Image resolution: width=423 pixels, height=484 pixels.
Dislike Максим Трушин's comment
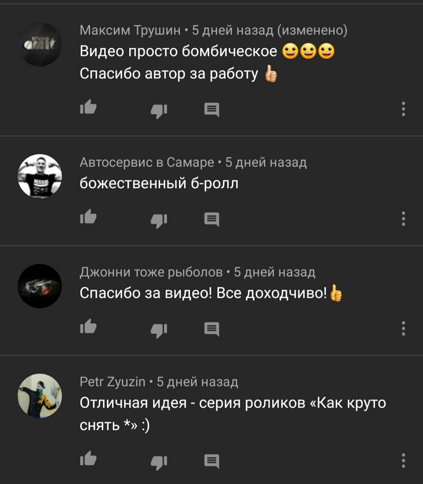point(159,111)
